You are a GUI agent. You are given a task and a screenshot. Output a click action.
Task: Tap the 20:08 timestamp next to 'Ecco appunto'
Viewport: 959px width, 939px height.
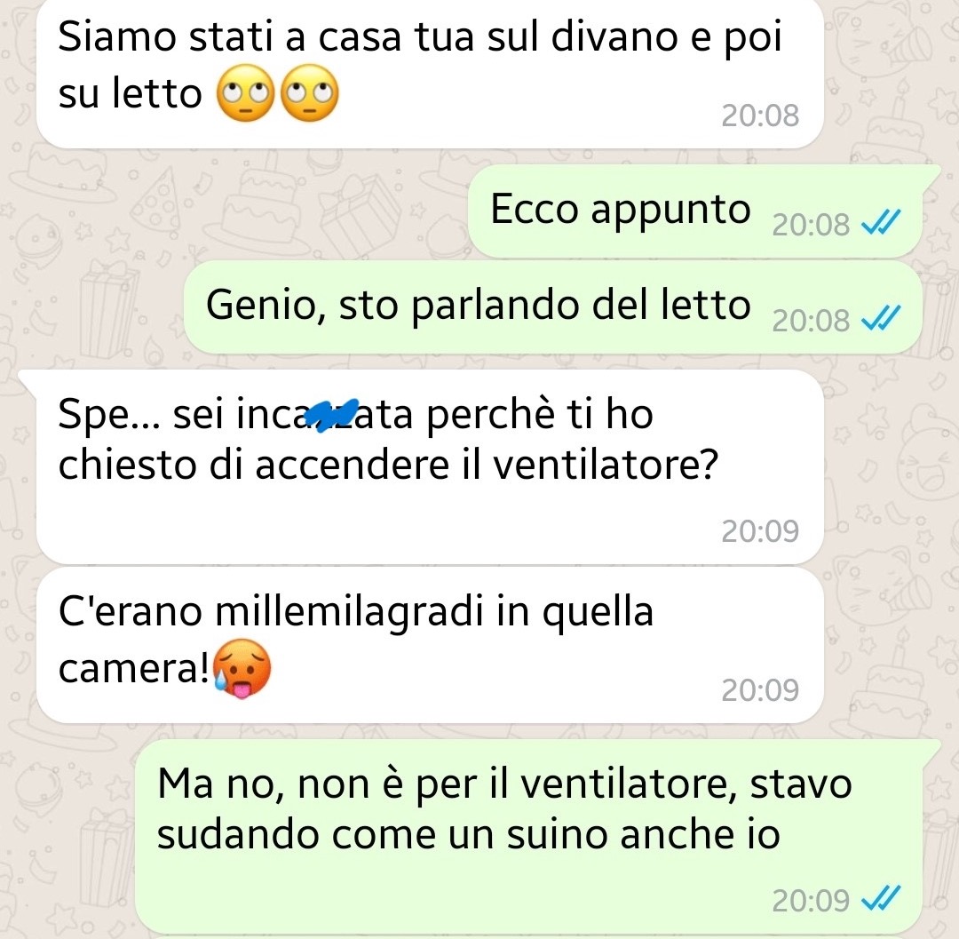pos(811,225)
